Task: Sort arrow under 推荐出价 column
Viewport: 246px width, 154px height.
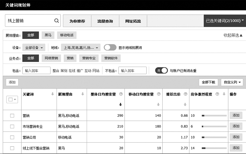Action: tap(185, 104)
